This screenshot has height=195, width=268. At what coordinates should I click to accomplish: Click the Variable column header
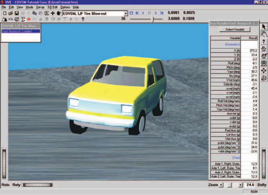click(226, 38)
